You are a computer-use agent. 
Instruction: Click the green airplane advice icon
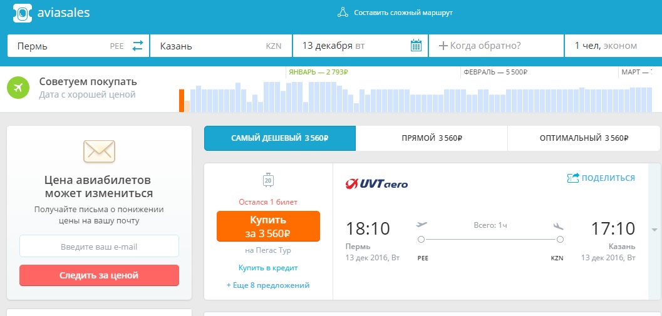19,88
